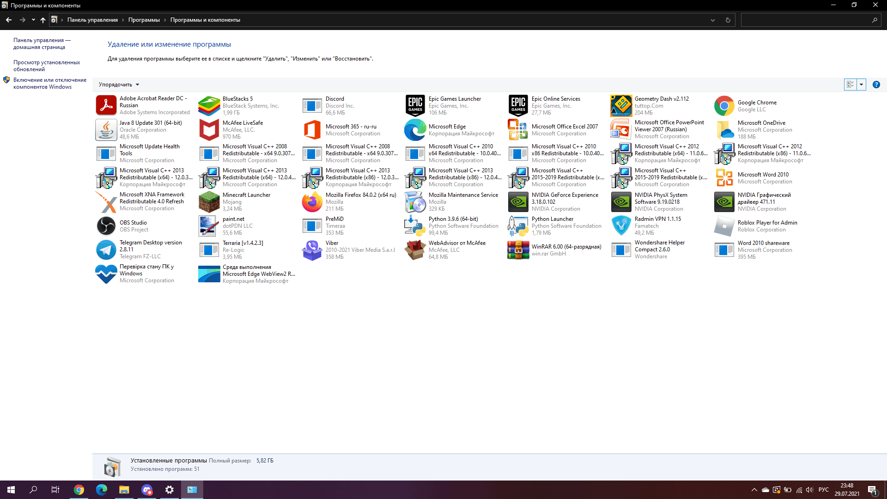This screenshot has height=499, width=887.
Task: Open Просмотр установленных обновлений link
Action: [x=47, y=66]
